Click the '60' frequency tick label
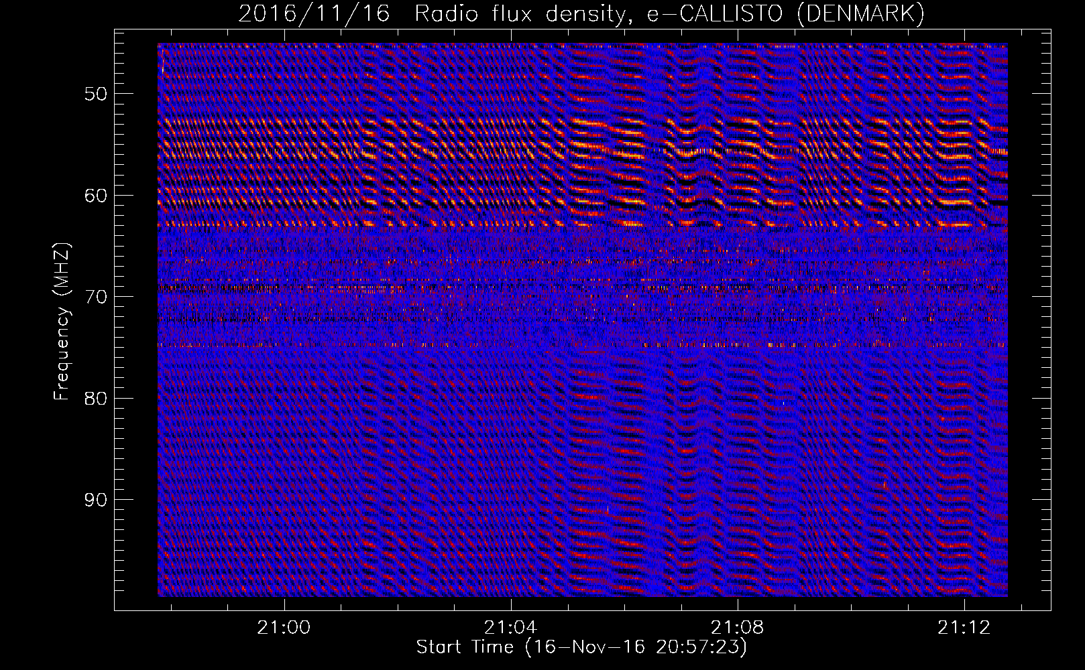Viewport: 1085px width, 670px height. (95, 196)
